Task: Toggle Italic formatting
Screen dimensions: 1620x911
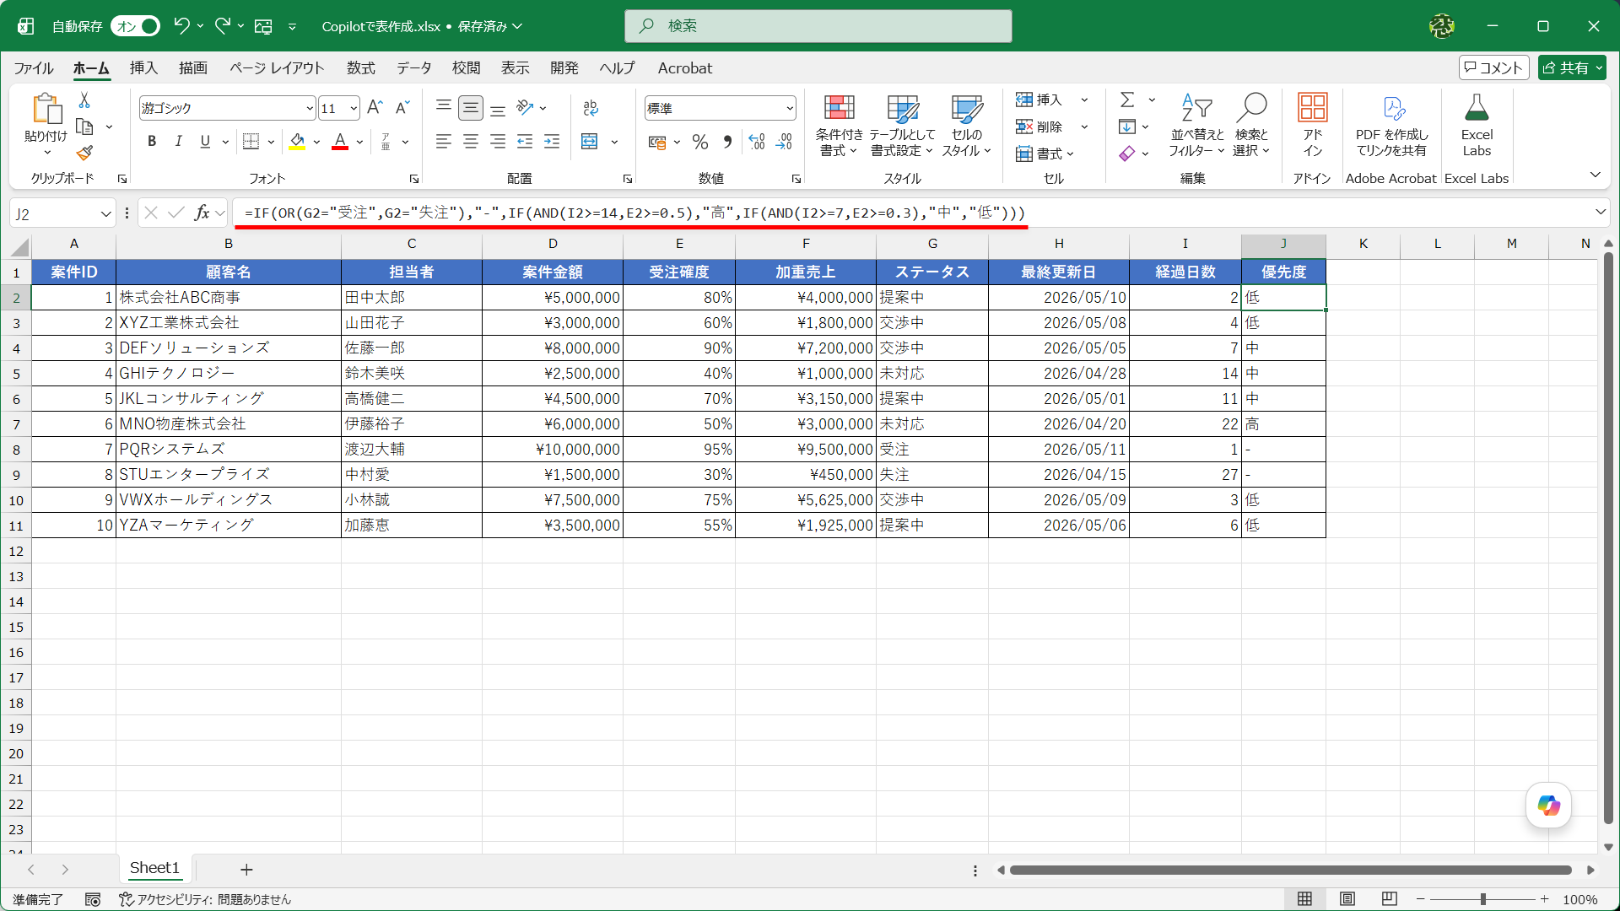Action: 178,141
